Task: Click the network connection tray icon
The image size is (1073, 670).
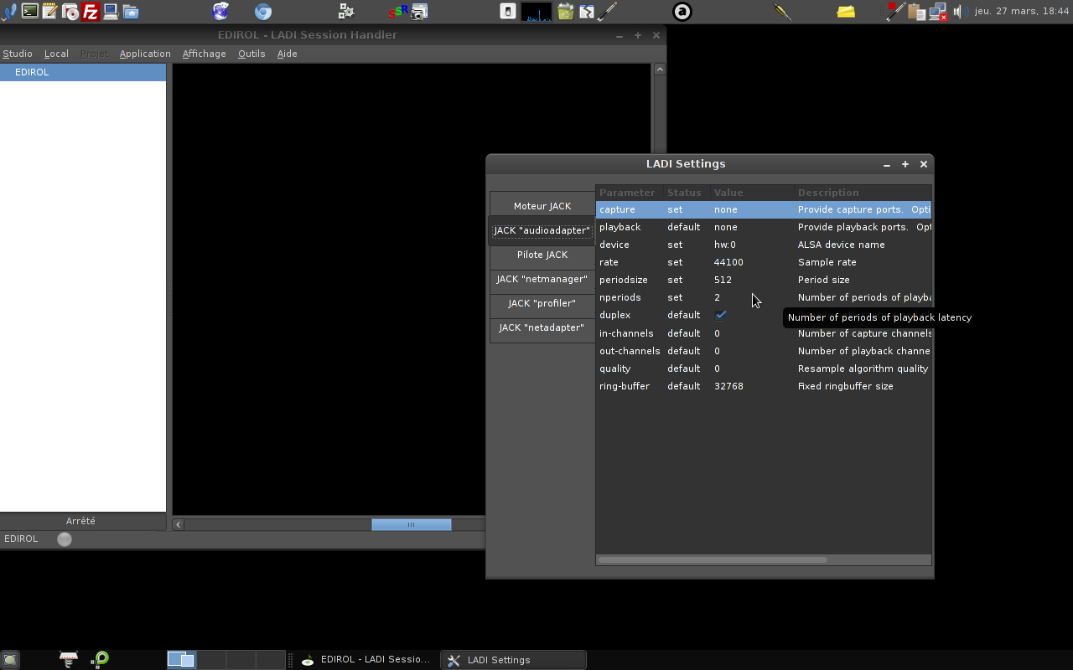Action: [x=938, y=12]
